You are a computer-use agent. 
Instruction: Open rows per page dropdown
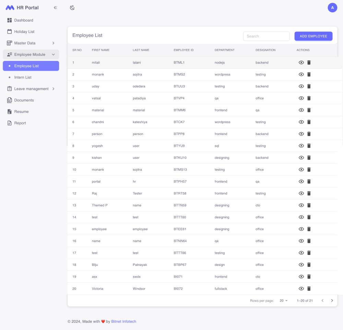[x=284, y=301]
